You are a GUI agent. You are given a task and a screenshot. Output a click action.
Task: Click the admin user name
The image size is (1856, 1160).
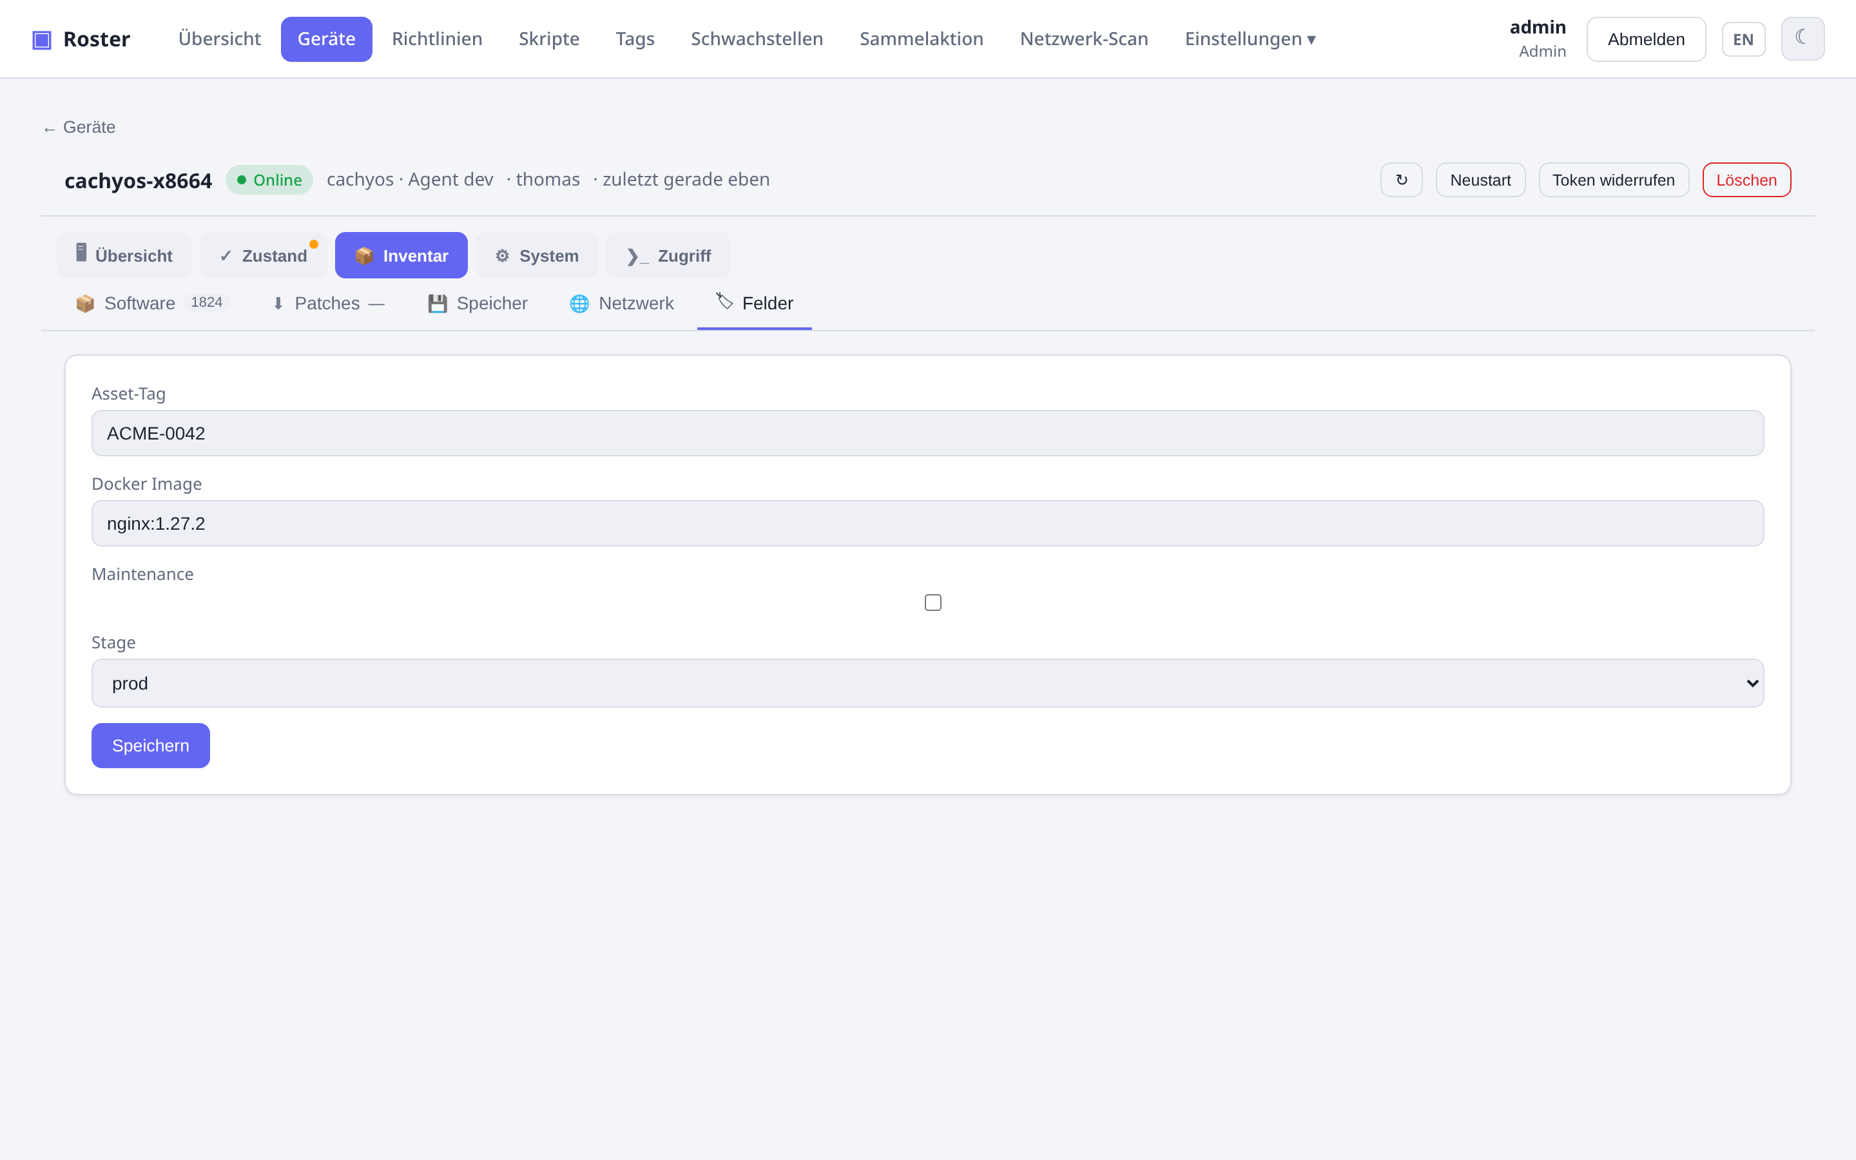(1538, 27)
